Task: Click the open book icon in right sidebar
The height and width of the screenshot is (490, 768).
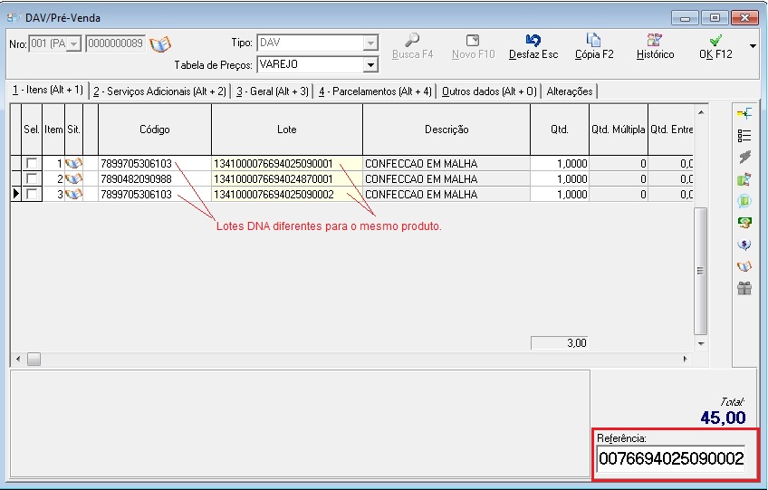Action: click(x=744, y=266)
